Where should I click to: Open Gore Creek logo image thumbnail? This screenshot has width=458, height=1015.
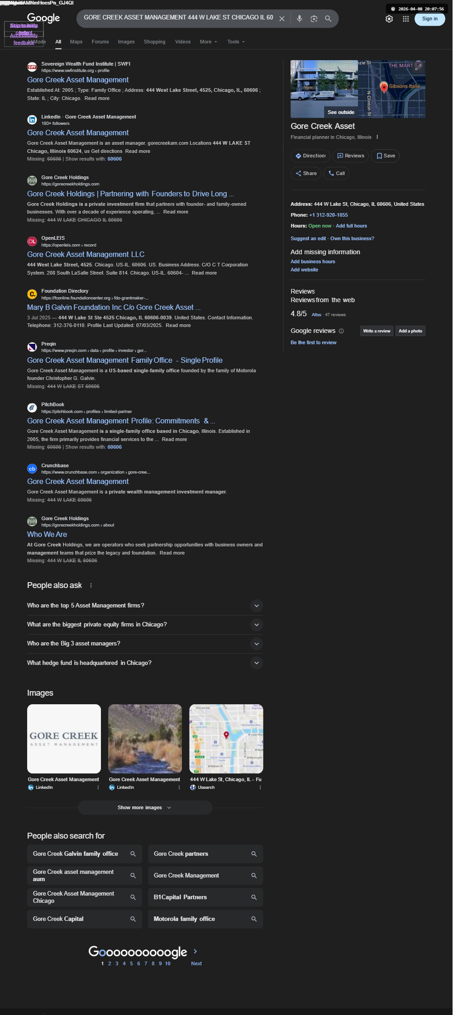[64, 739]
